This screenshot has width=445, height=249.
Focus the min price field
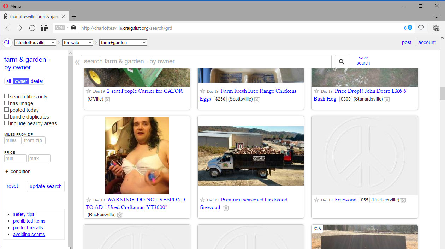[x=16, y=158]
